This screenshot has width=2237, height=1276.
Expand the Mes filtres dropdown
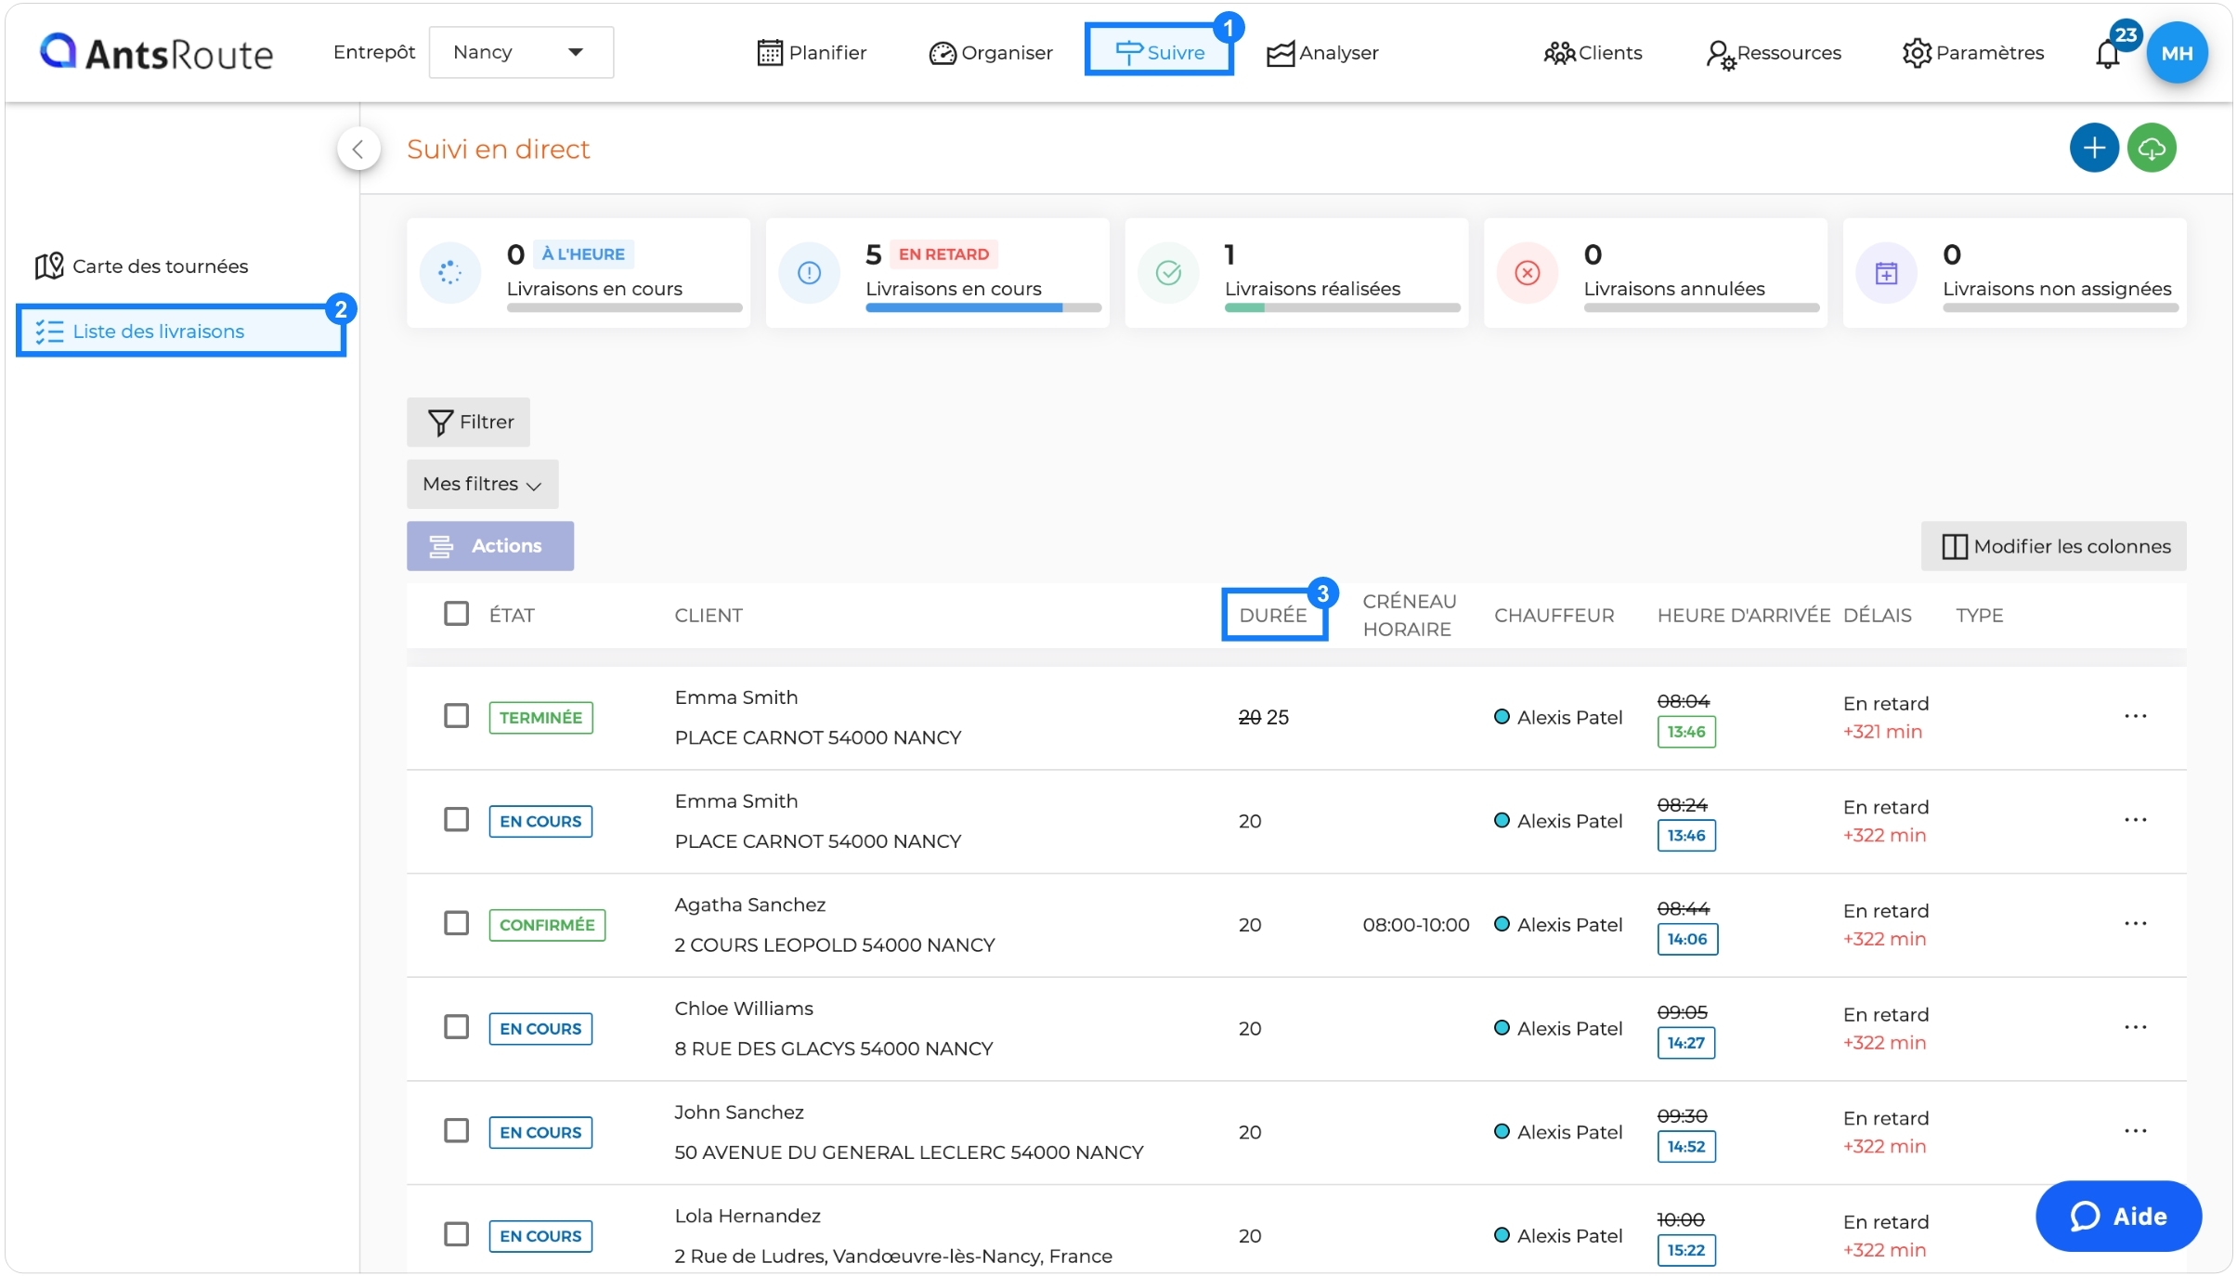tap(482, 484)
